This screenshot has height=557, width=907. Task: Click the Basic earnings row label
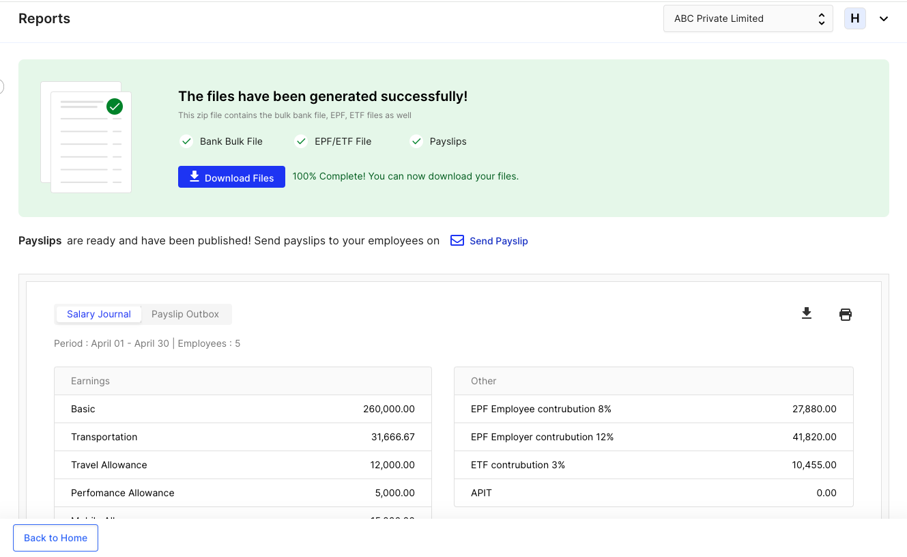[x=83, y=409]
